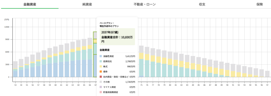Image resolution: width=271 pixels, height=96 pixels.
Task: Click the 5,412万円 value for 流動性資産
Action: [x=130, y=56]
